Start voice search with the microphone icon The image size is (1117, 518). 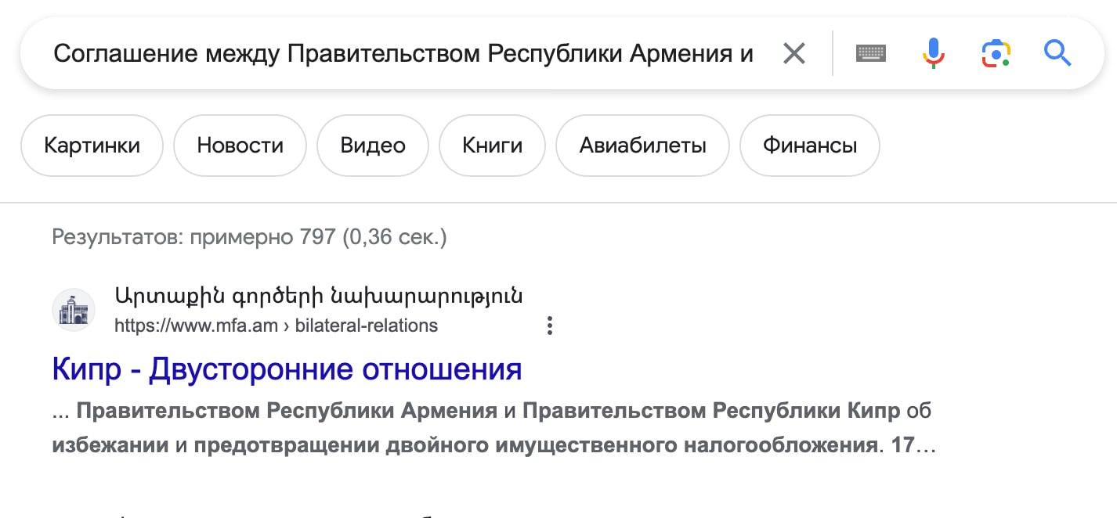pos(933,53)
